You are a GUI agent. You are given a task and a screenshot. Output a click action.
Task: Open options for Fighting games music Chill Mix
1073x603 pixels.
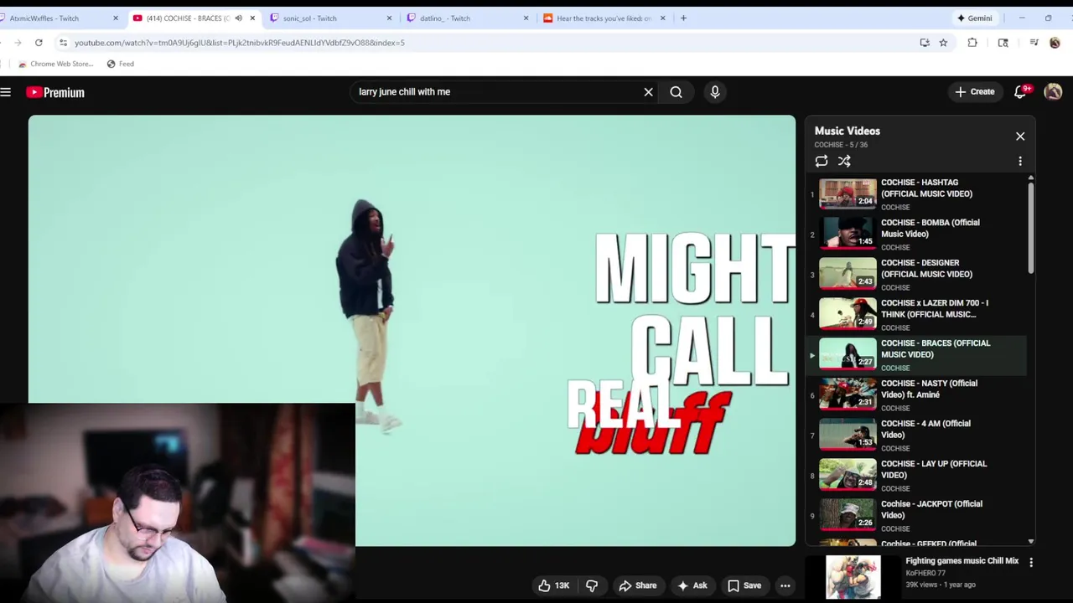(1031, 563)
